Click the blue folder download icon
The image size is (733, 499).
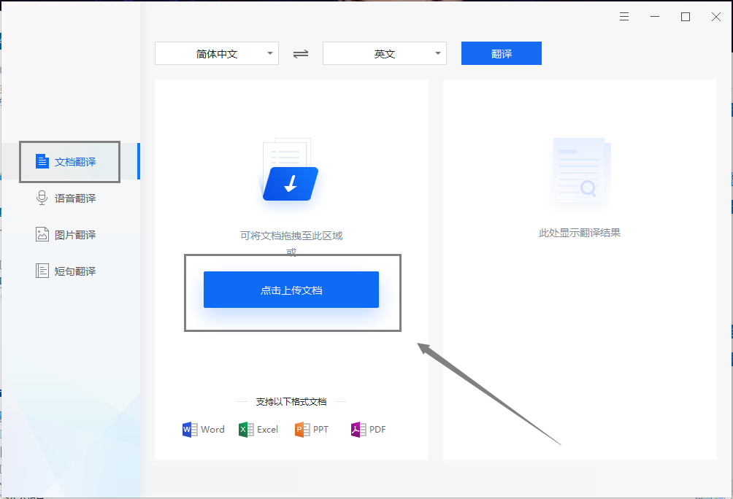click(x=291, y=183)
